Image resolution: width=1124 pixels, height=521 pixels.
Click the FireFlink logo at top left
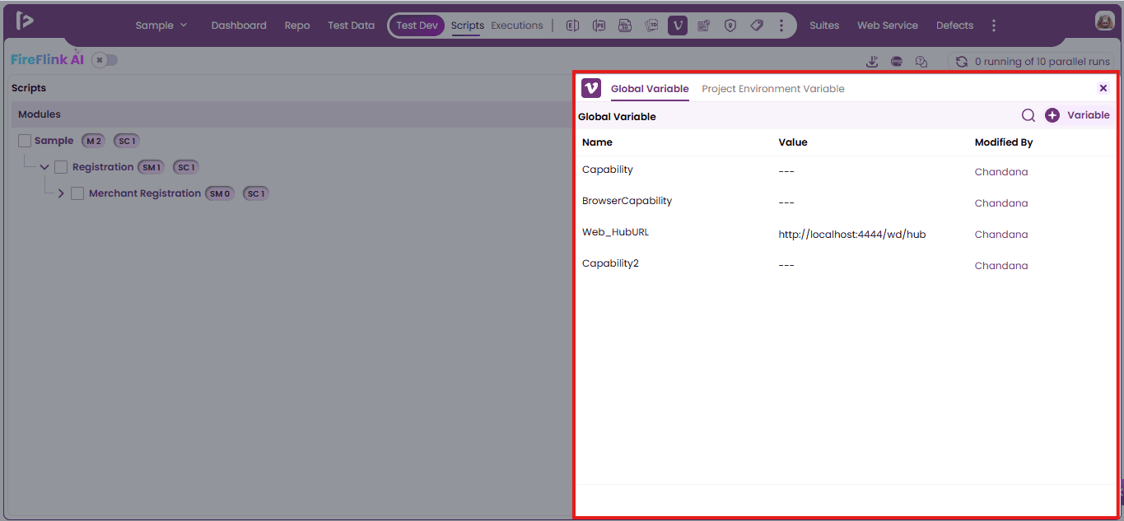tap(25, 21)
